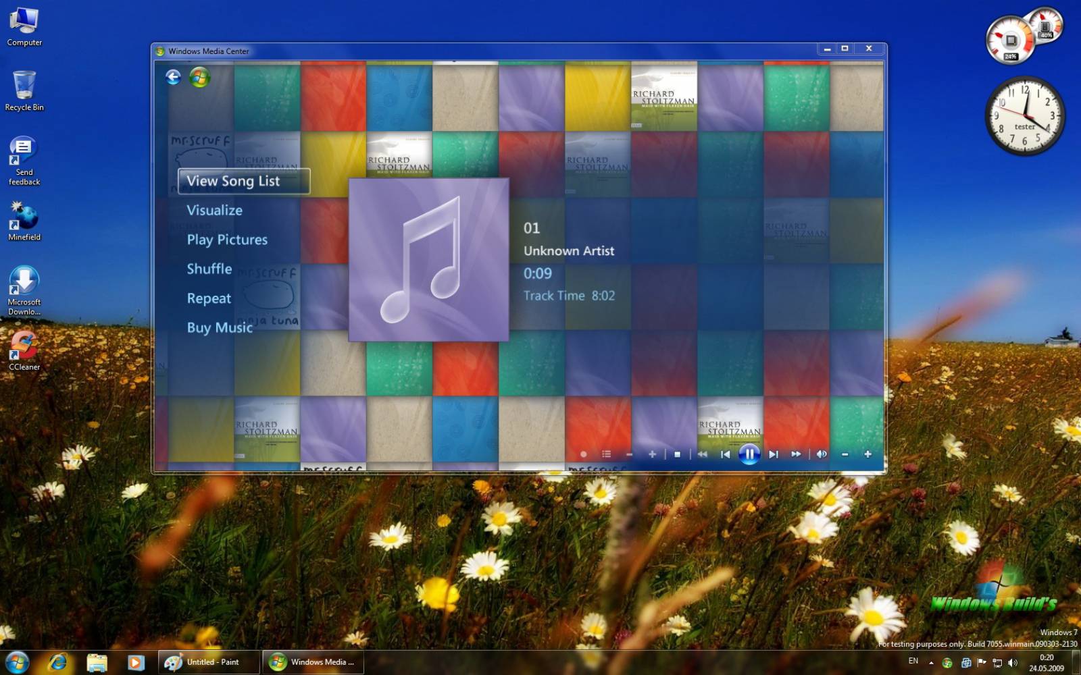Image resolution: width=1081 pixels, height=675 pixels.
Task: Toggle Repeat playback
Action: (x=209, y=298)
